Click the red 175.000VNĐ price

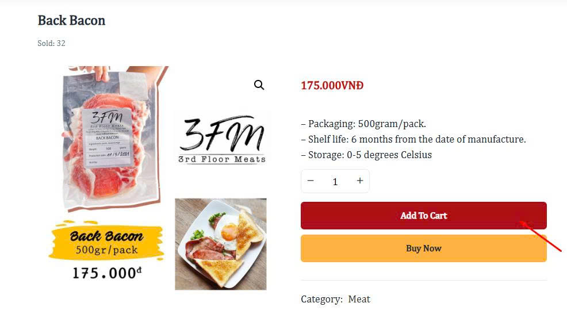[x=332, y=86]
